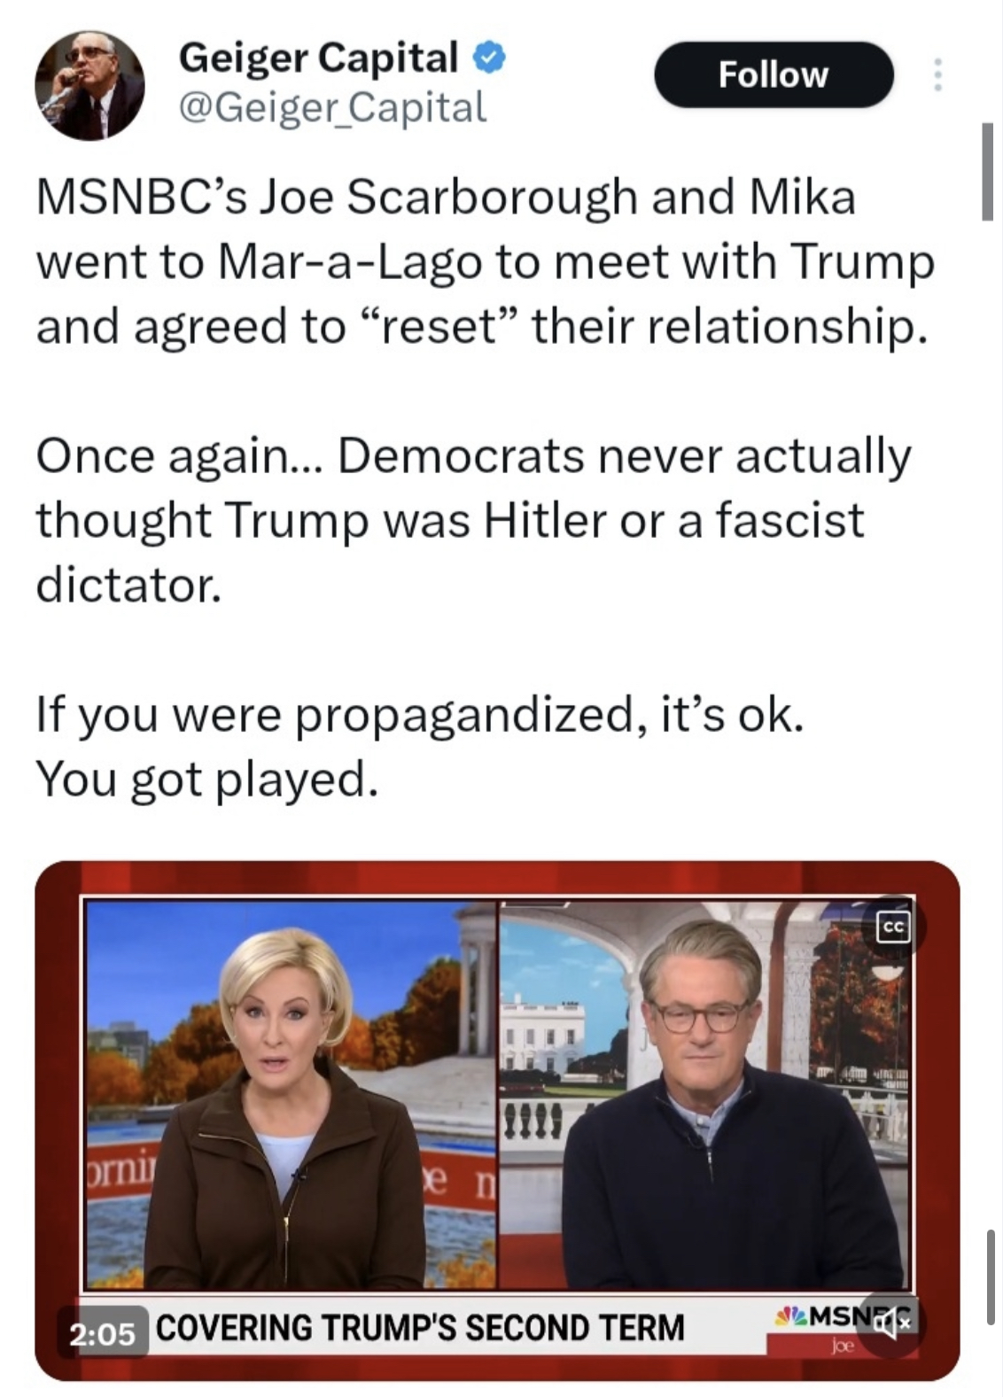The image size is (1003, 1397).
Task: Click the blue verified badge icon
Action: (x=490, y=58)
